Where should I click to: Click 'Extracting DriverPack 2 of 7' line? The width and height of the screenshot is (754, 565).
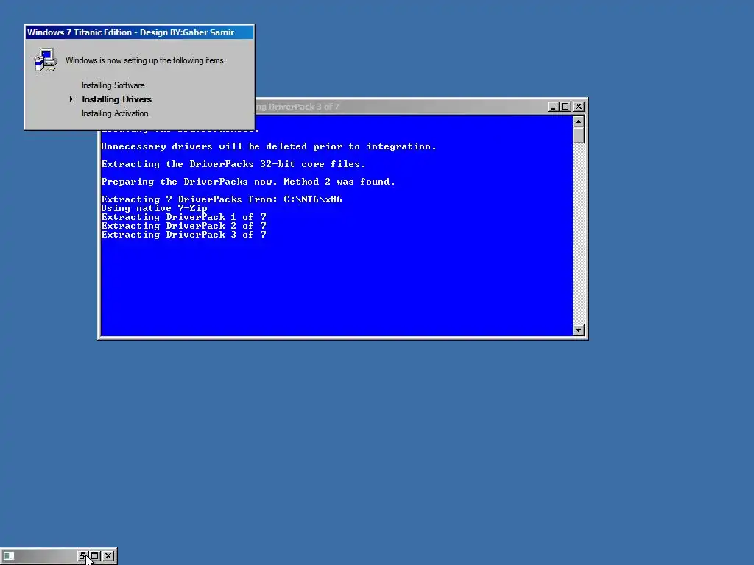click(183, 226)
